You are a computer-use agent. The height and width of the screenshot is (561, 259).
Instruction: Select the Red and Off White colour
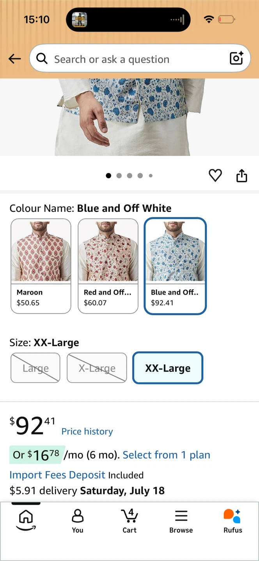click(108, 266)
